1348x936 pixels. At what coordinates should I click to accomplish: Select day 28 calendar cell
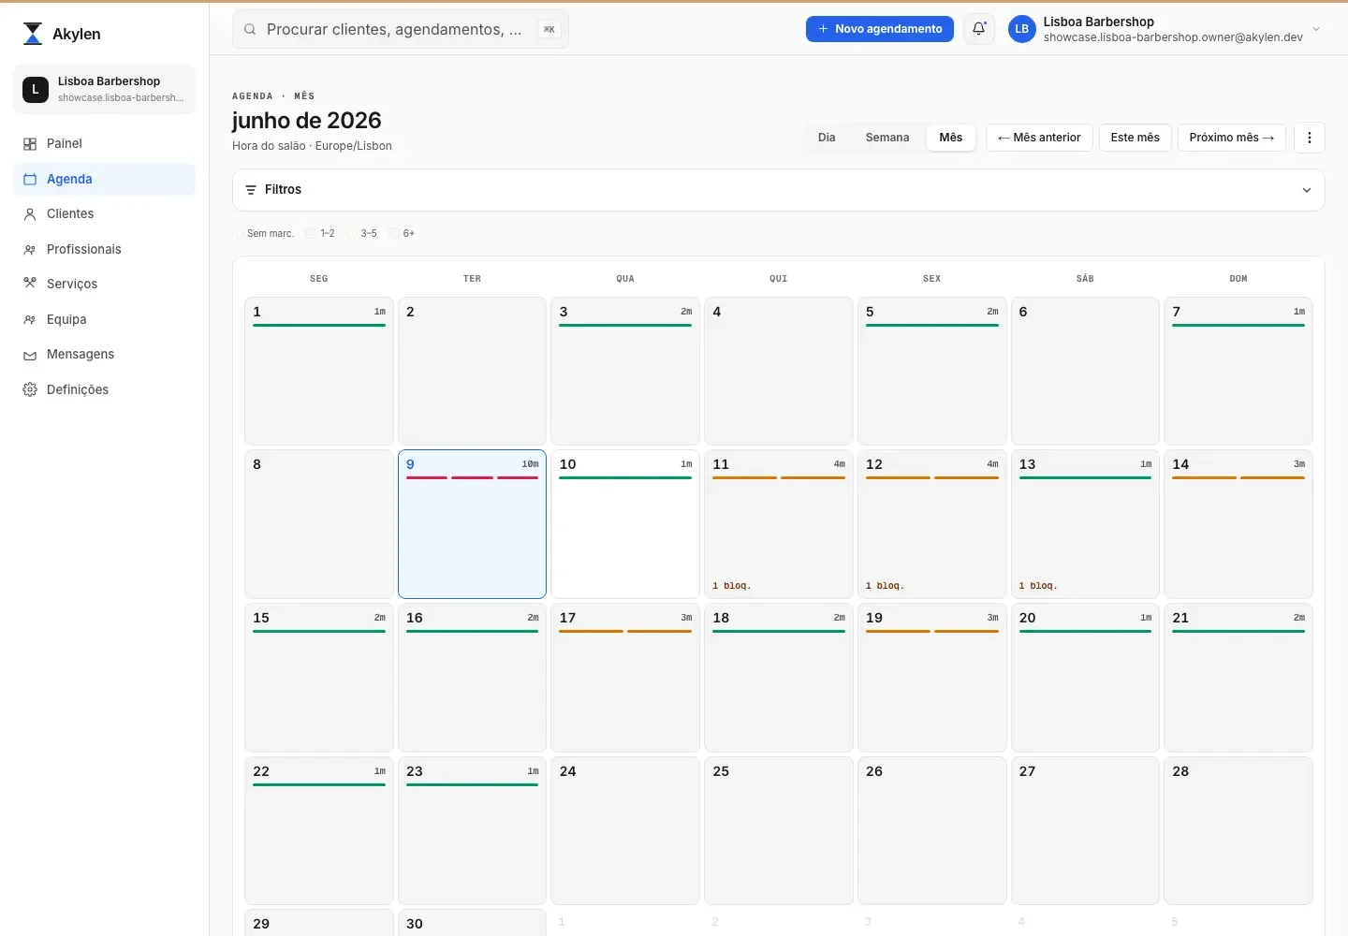tap(1238, 831)
